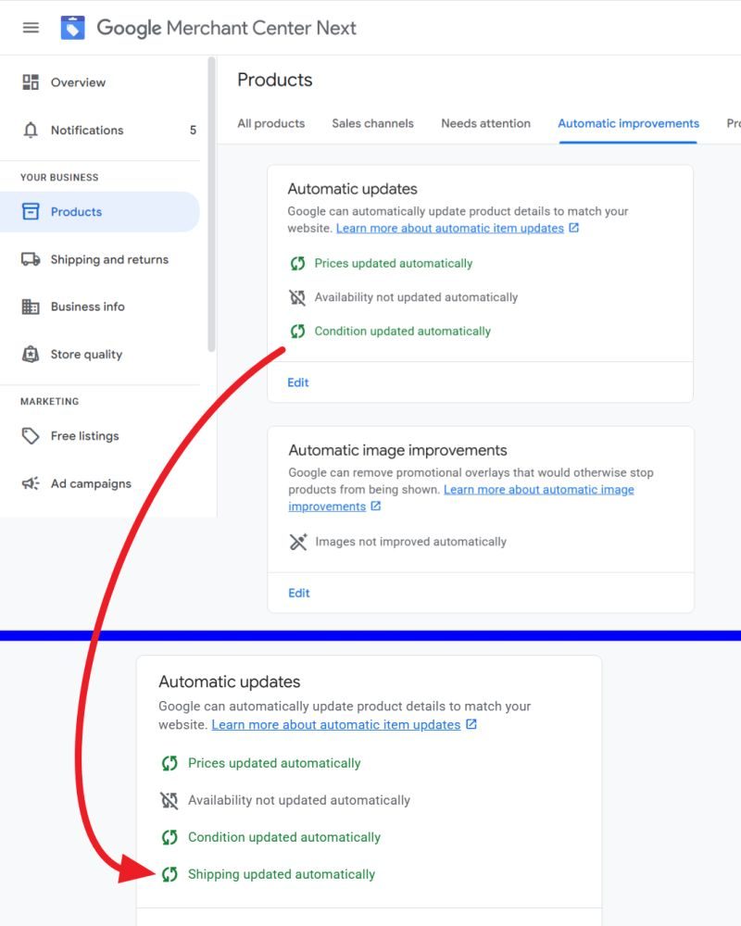Open Learn more about automatic item updates link
741x926 pixels.
point(450,228)
